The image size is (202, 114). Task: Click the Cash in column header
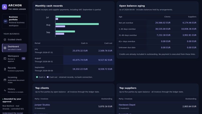point(84,43)
